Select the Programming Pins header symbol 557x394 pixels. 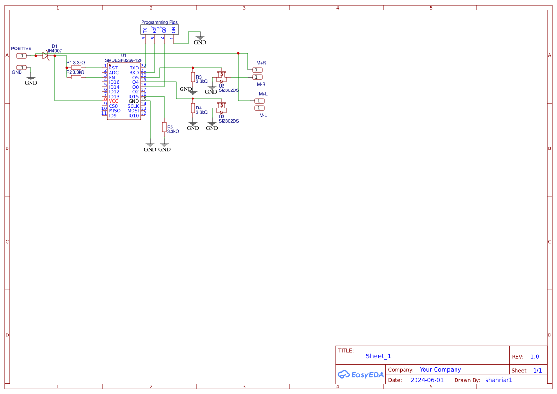159,30
